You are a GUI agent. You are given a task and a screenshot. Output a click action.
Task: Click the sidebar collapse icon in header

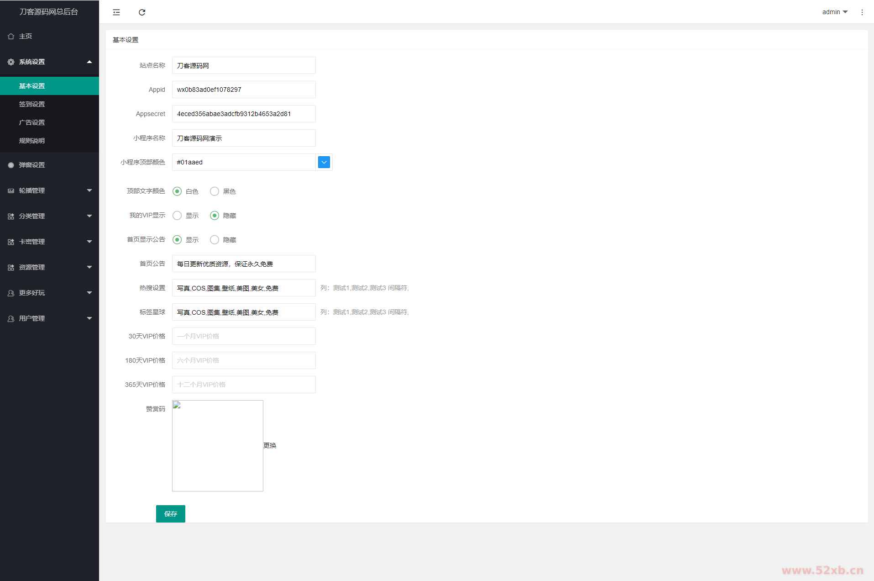(116, 12)
